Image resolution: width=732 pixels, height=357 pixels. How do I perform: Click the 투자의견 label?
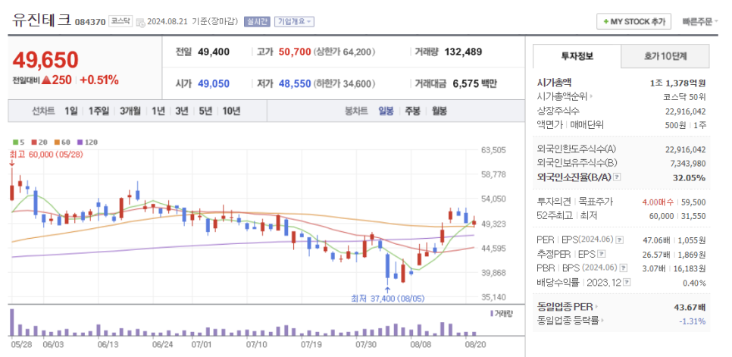pos(554,202)
